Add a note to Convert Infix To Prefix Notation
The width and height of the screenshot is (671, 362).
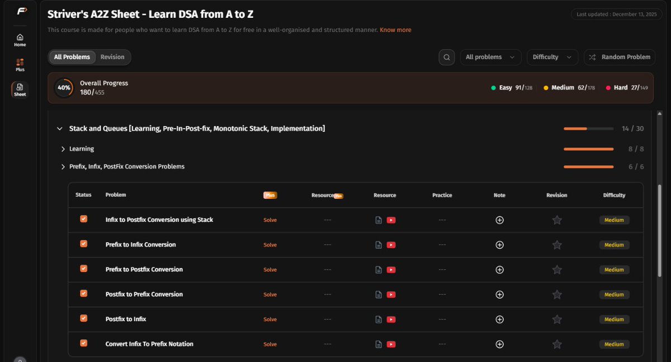tap(500, 344)
